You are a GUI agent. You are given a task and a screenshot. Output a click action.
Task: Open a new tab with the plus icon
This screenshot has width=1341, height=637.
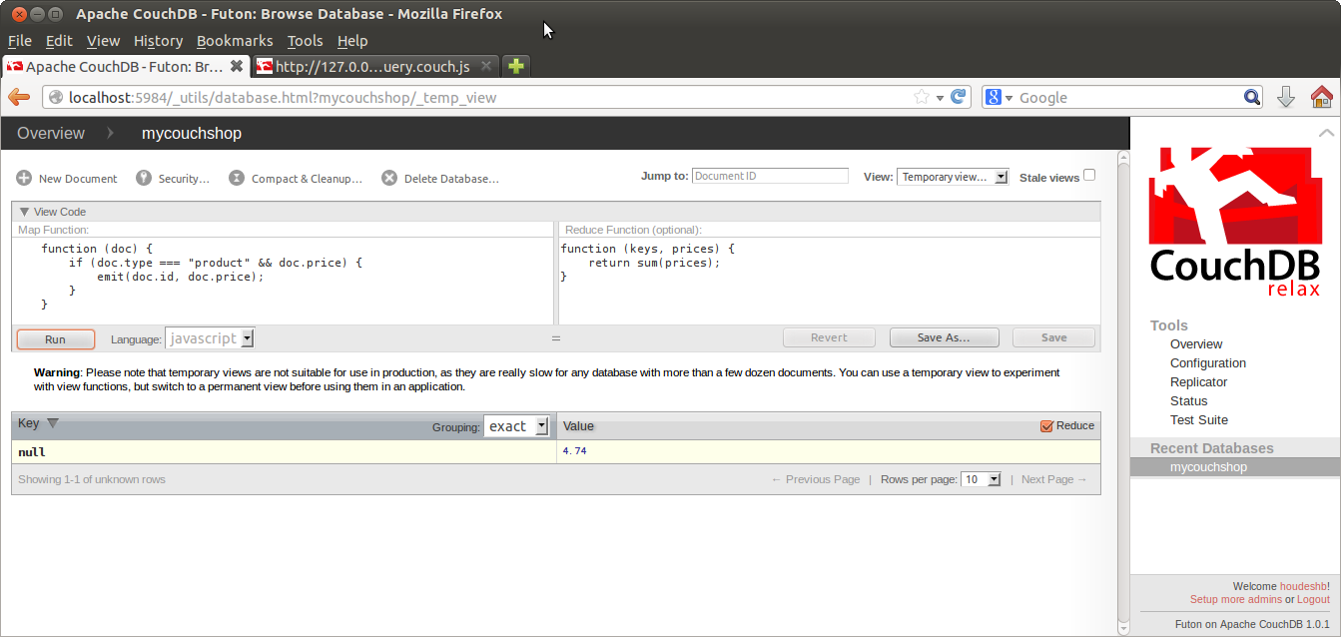coord(516,66)
